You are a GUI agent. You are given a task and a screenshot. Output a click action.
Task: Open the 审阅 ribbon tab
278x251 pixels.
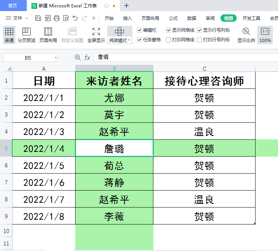pos(210,18)
